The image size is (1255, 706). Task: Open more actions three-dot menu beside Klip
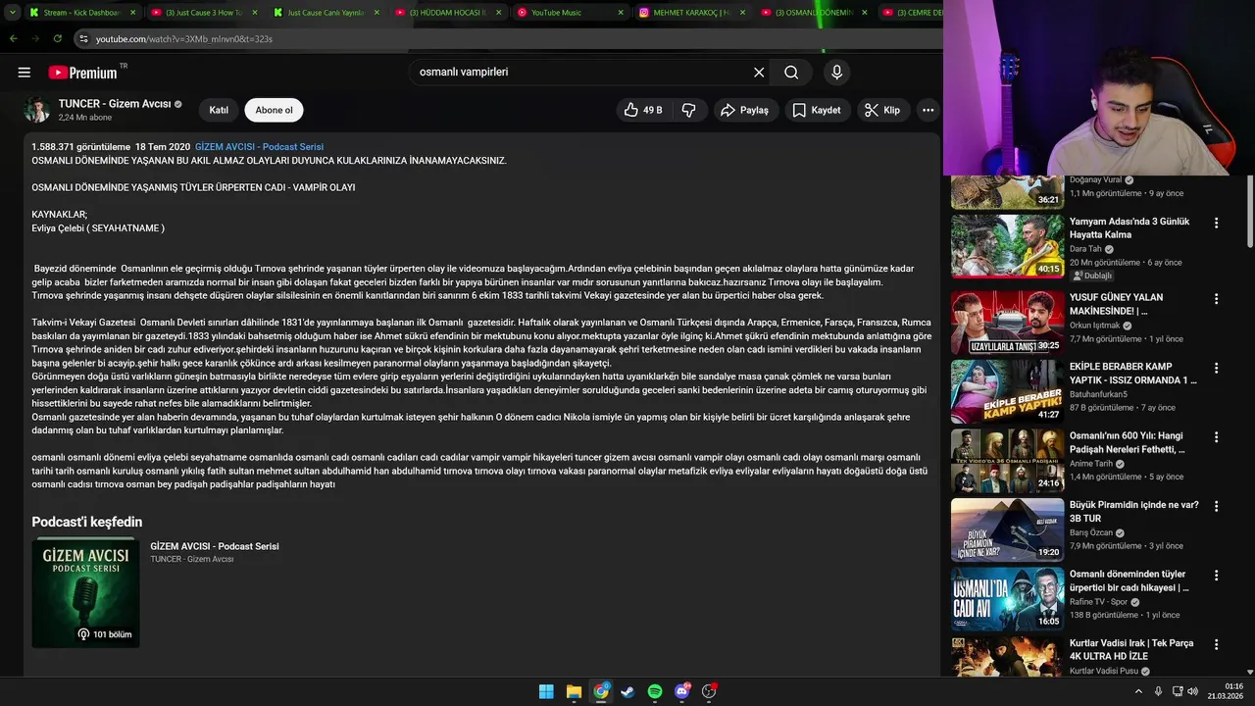pyautogui.click(x=928, y=110)
